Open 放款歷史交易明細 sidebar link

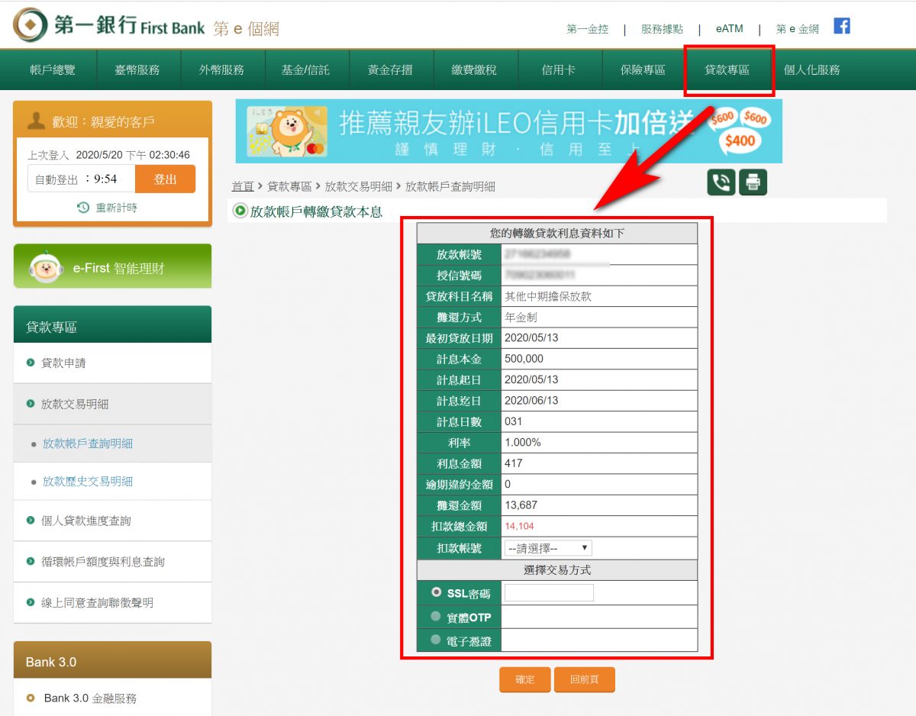tap(88, 482)
